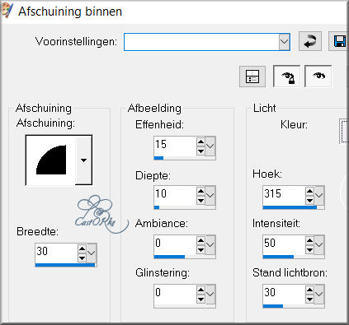Screen dimensions: 349x325
Task: Click the Kleur light color swatch
Action: coord(344,131)
